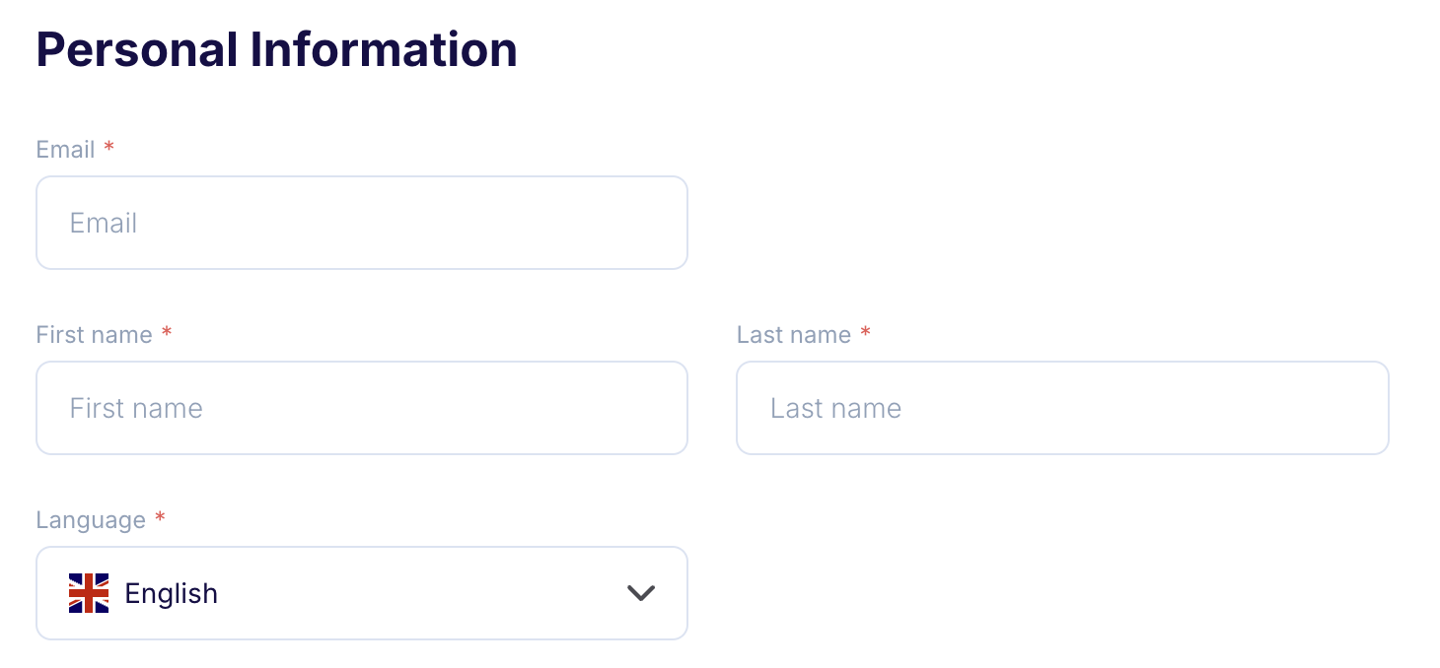The width and height of the screenshot is (1440, 668).
Task: Click the dropdown chevron arrow beside English
Action: tap(641, 593)
